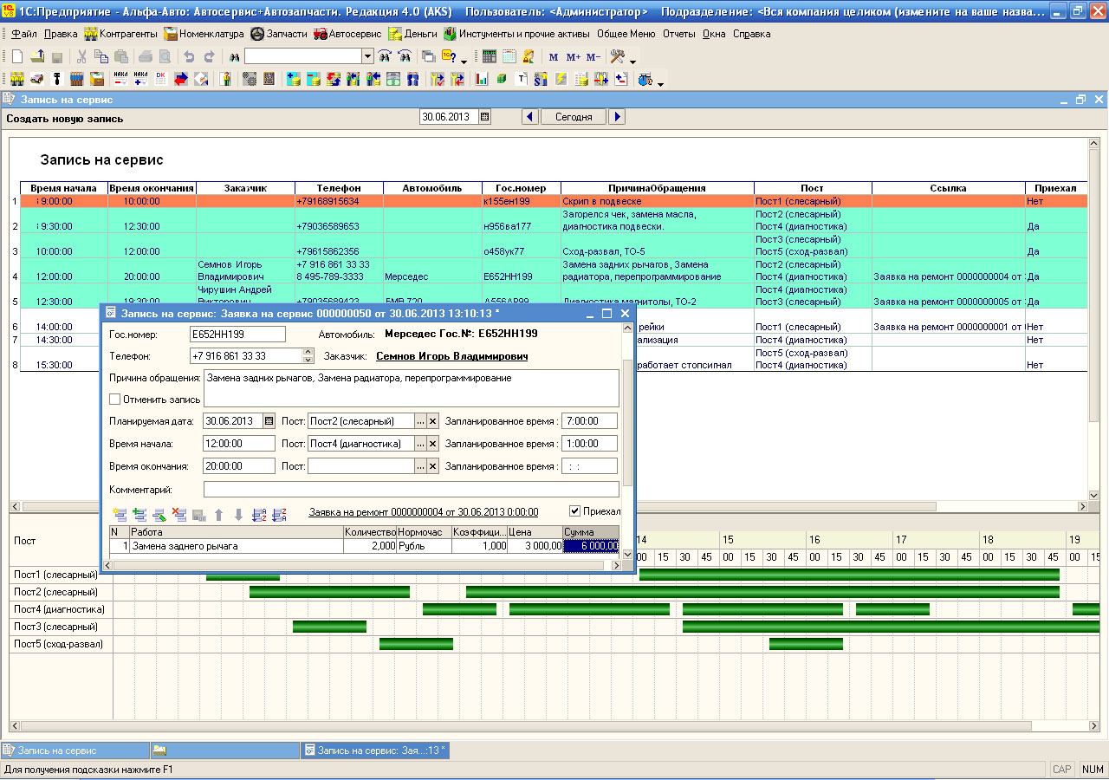Image resolution: width=1109 pixels, height=780 pixels.
Task: Click the tools and hammer settings icon
Action: click(x=618, y=56)
